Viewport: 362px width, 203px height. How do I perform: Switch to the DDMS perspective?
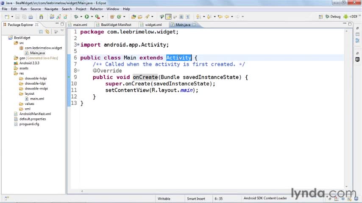coord(351,16)
